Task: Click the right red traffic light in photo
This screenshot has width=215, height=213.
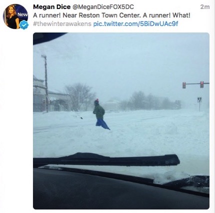Action: click(x=202, y=84)
